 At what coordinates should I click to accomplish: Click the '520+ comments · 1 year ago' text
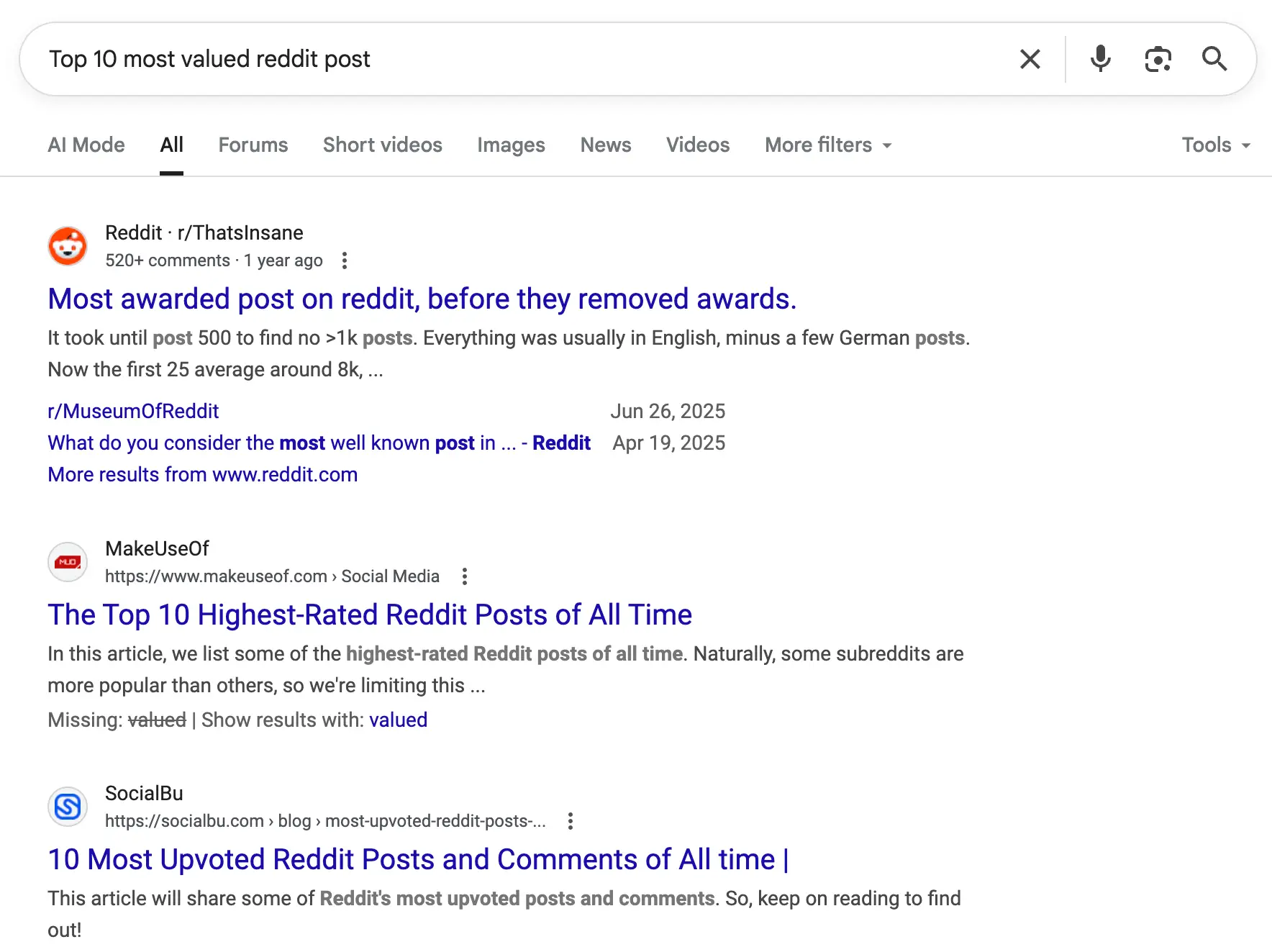[x=214, y=260]
